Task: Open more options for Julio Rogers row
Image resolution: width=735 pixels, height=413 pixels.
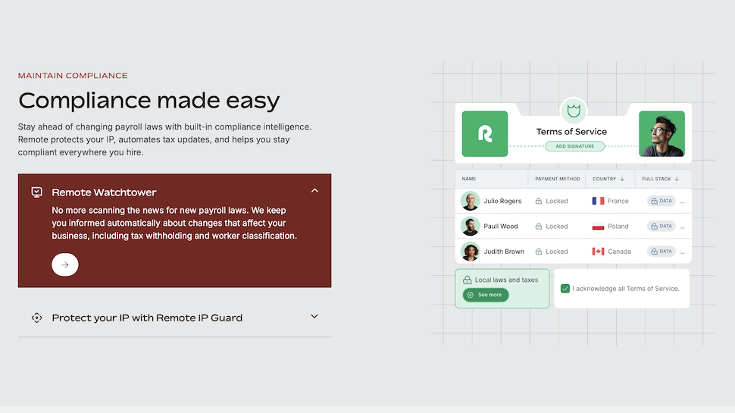Action: [682, 202]
